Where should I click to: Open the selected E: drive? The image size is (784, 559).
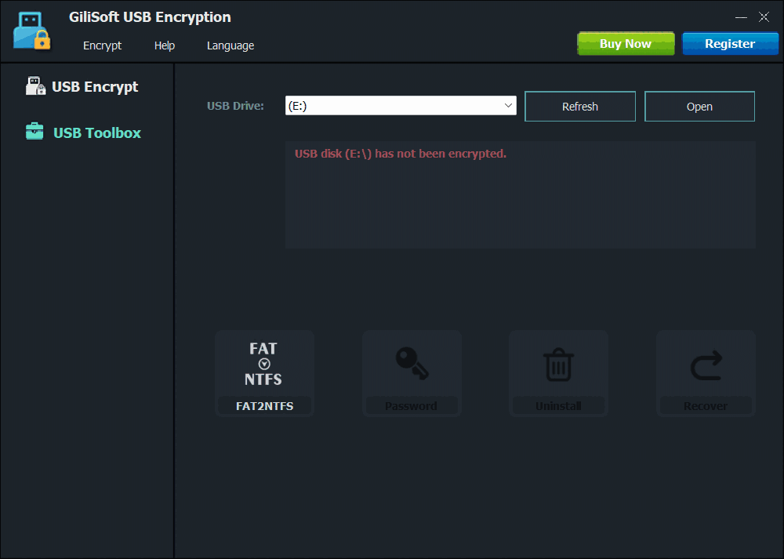699,107
